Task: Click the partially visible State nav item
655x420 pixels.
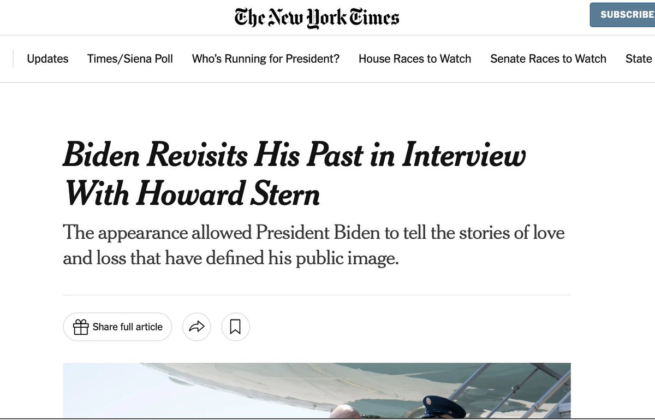Action: (639, 59)
